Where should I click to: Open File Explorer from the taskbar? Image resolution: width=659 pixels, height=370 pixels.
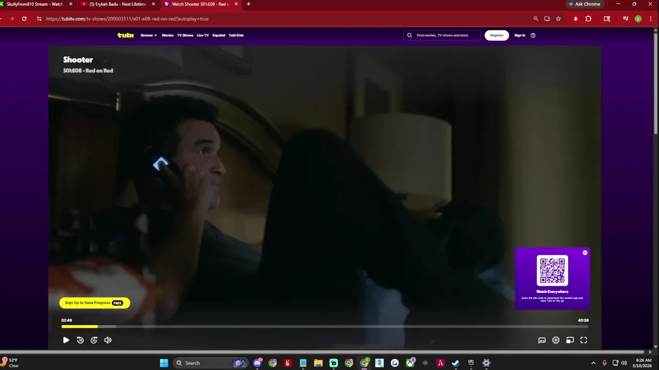[x=318, y=363]
